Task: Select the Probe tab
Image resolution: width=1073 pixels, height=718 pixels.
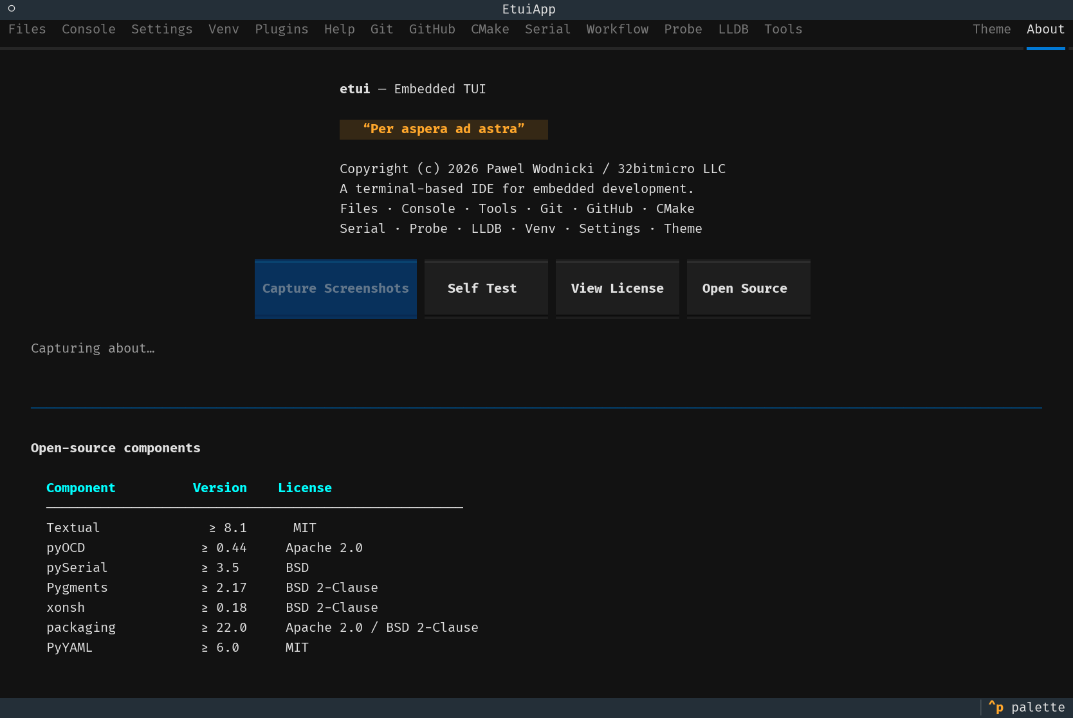Action: 683,30
